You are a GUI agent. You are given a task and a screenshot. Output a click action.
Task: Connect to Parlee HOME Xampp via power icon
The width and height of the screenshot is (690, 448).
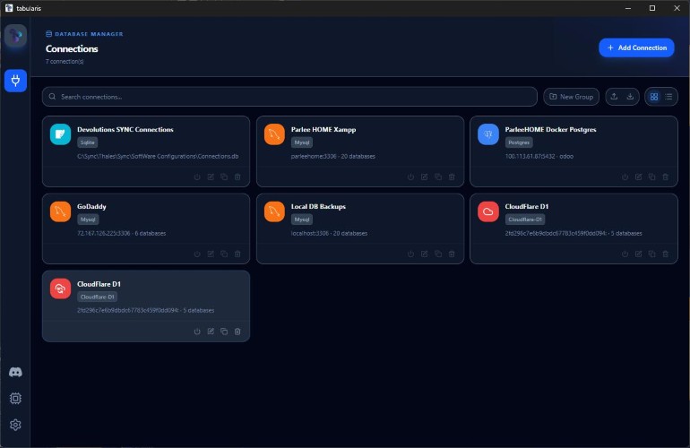[410, 177]
